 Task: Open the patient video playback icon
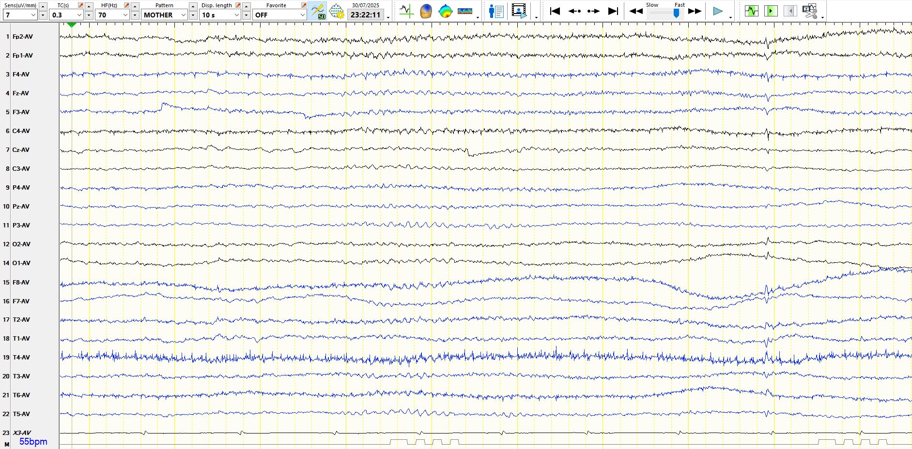pyautogui.click(x=519, y=11)
